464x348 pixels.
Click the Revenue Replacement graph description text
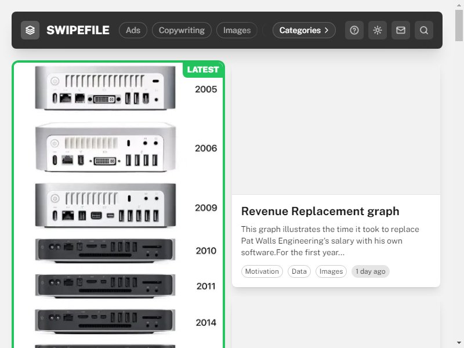tap(330, 241)
